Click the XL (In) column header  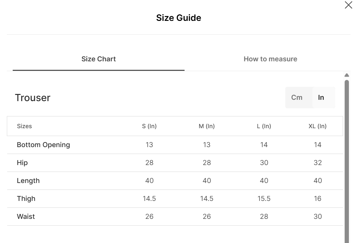(318, 126)
